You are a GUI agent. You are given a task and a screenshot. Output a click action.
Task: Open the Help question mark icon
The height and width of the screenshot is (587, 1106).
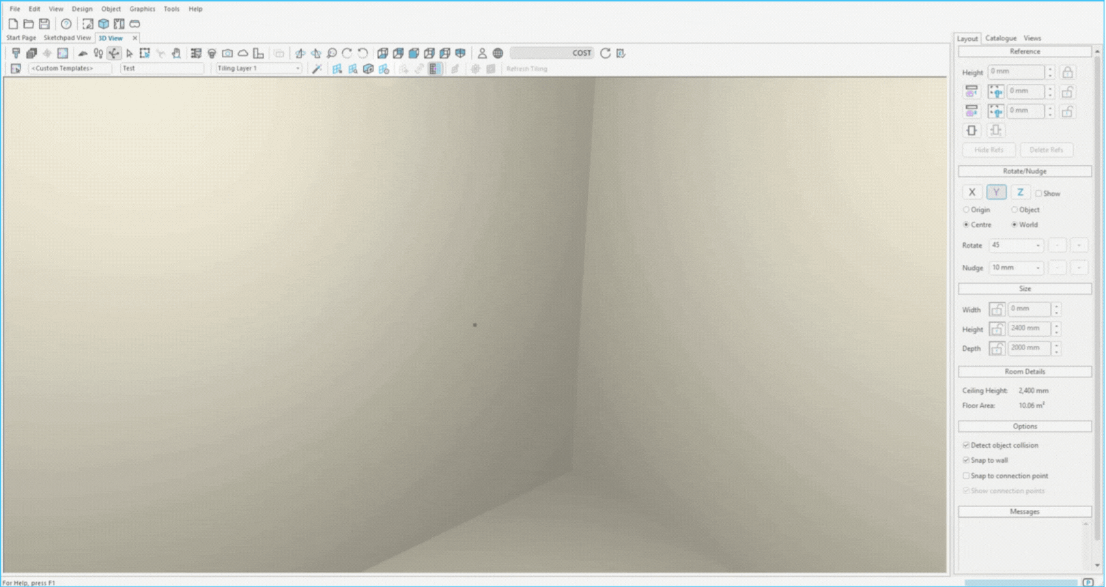(x=66, y=24)
